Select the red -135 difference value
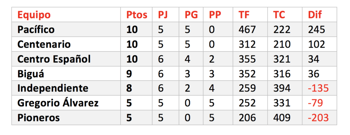The width and height of the screenshot is (350, 135). 318,89
